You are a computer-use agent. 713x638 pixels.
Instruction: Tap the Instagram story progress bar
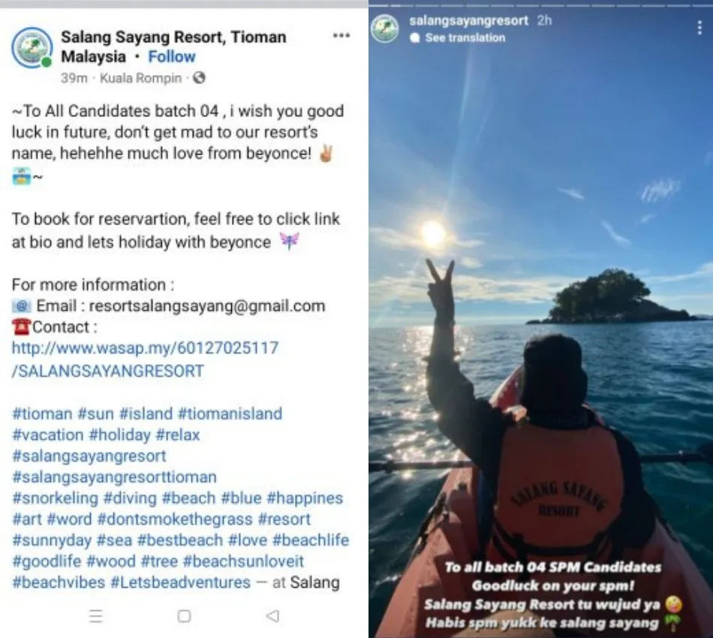point(540,5)
